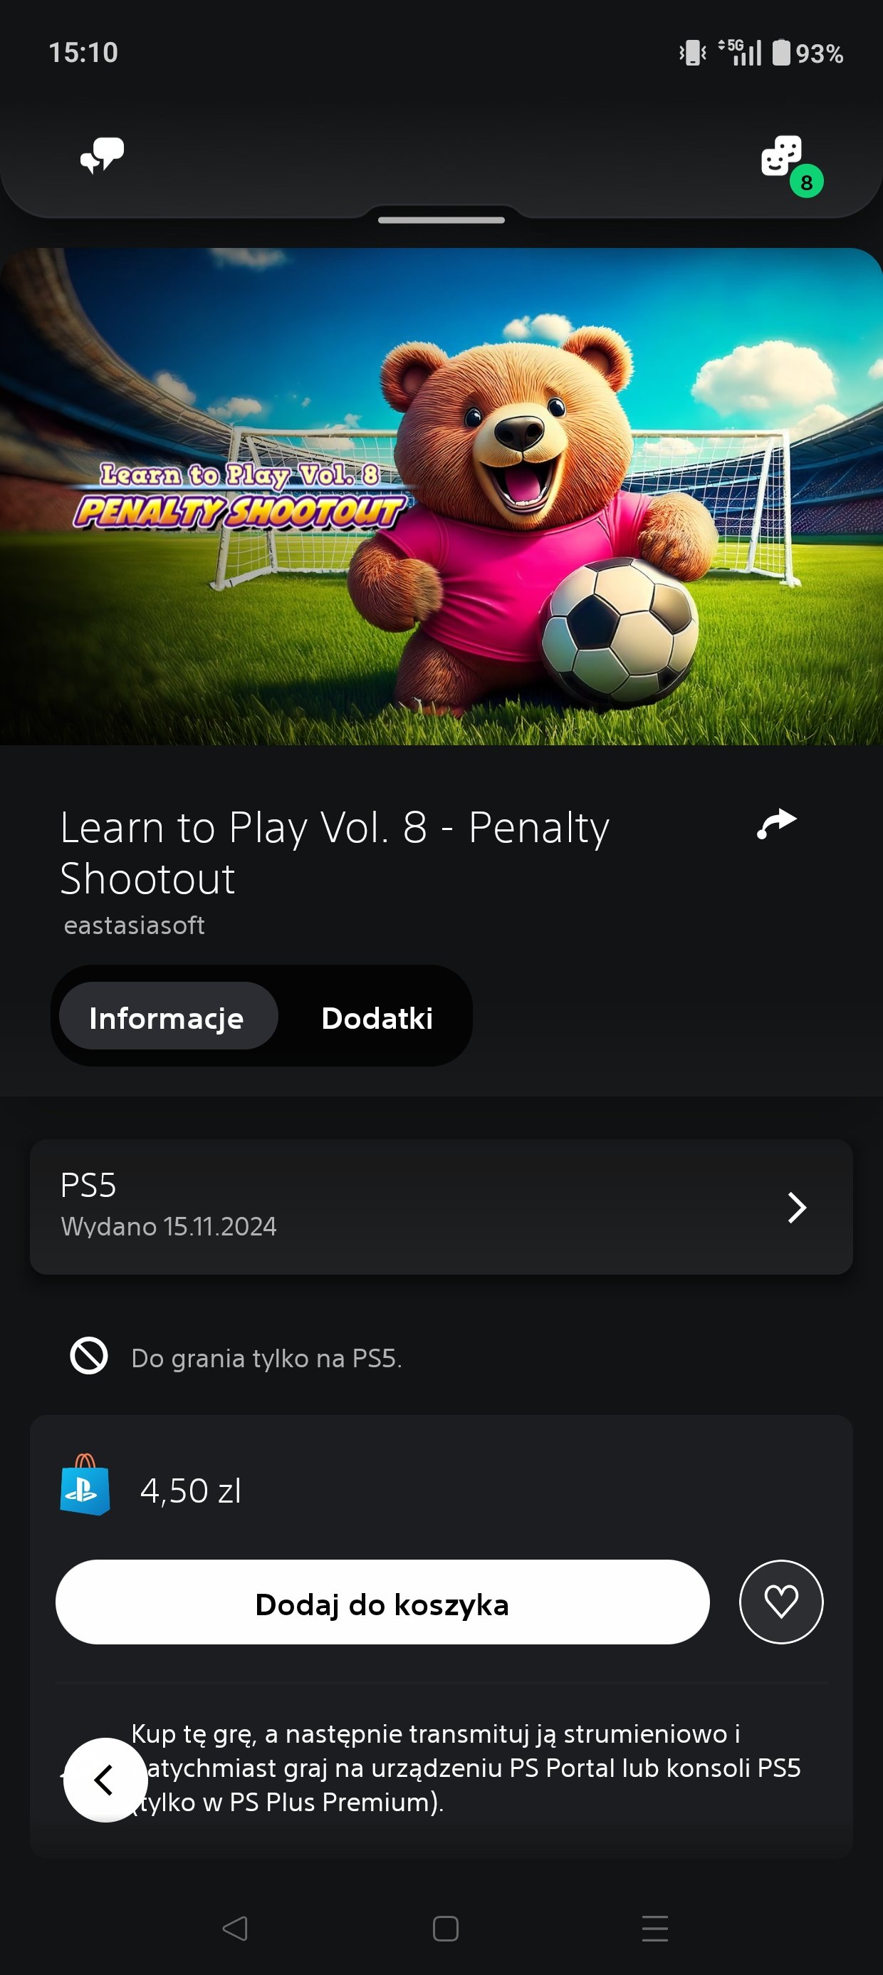Click Dodaj do koszyka button

(382, 1602)
